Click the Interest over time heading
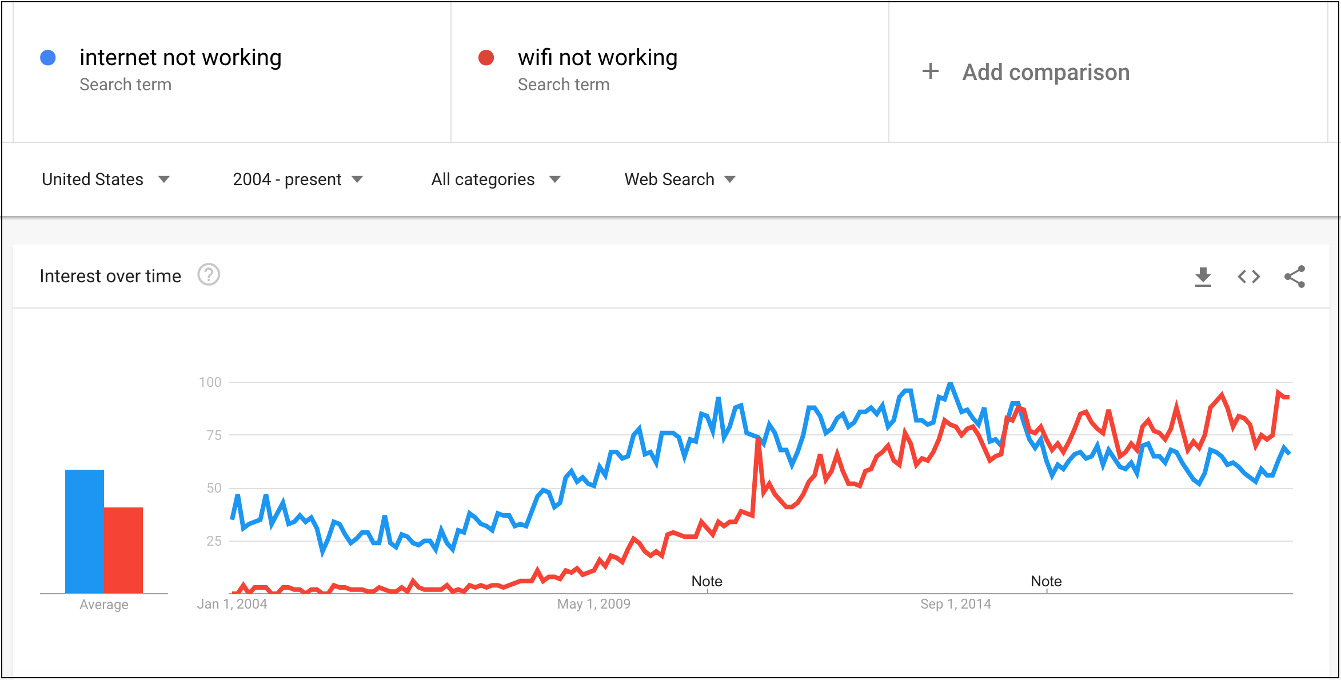1341x680 pixels. tap(110, 276)
